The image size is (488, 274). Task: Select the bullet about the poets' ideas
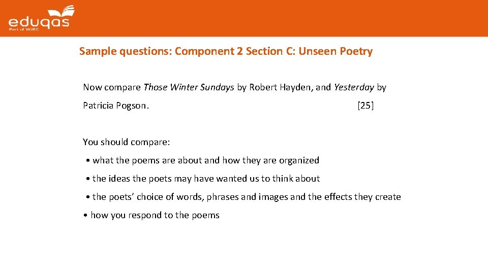[x=206, y=179]
